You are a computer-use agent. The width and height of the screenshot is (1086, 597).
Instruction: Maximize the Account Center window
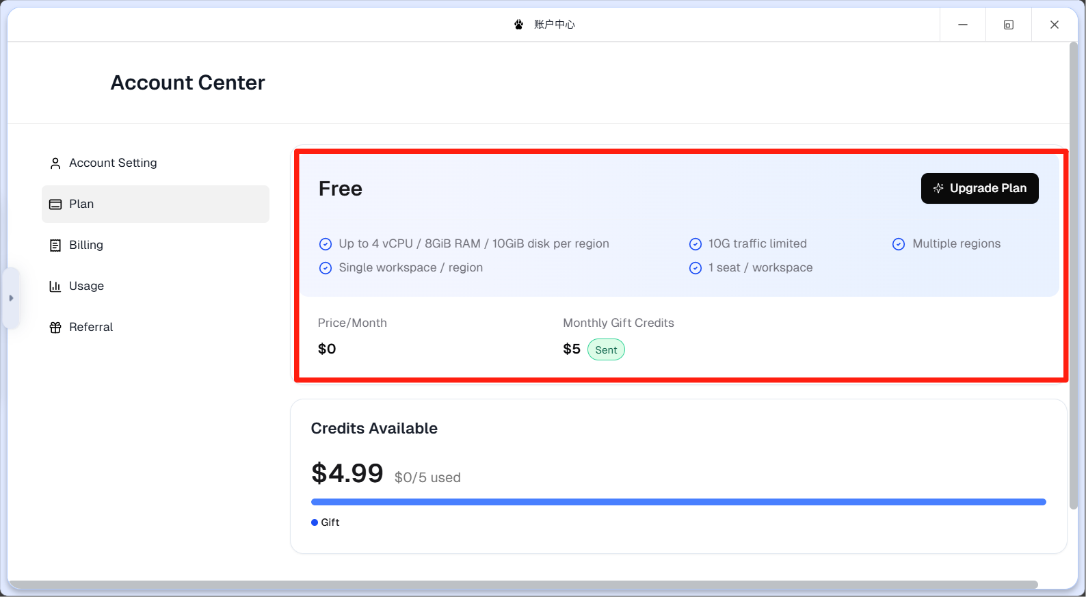[x=1008, y=25]
